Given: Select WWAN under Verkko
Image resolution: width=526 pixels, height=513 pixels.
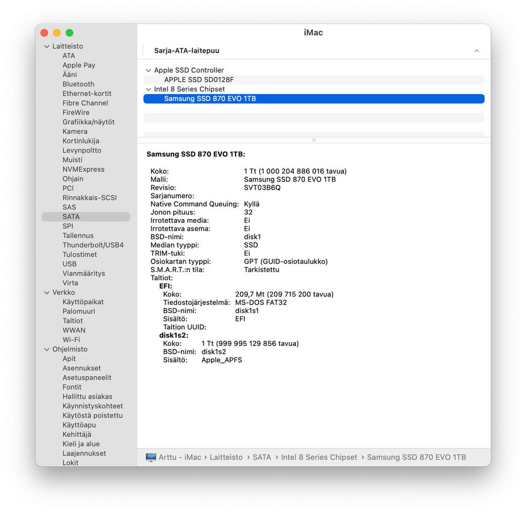Looking at the screenshot, I should point(74,330).
